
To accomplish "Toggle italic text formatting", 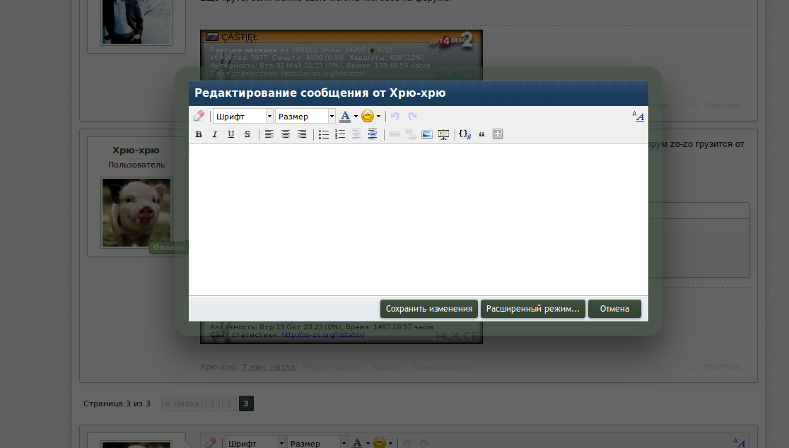I will [x=215, y=134].
